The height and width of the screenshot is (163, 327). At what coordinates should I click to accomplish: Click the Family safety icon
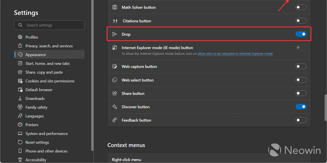[x=20, y=107]
